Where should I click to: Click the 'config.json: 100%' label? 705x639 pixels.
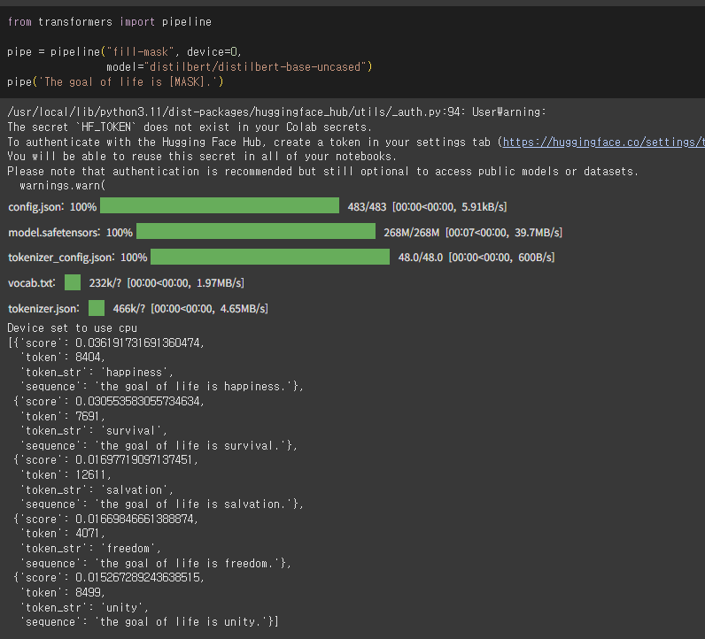tap(52, 207)
